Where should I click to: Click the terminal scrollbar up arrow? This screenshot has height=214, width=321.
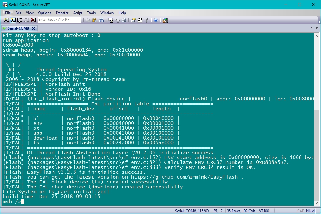[x=316, y=36]
